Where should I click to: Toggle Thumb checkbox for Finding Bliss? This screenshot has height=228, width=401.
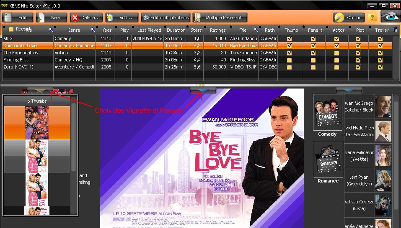(x=289, y=60)
